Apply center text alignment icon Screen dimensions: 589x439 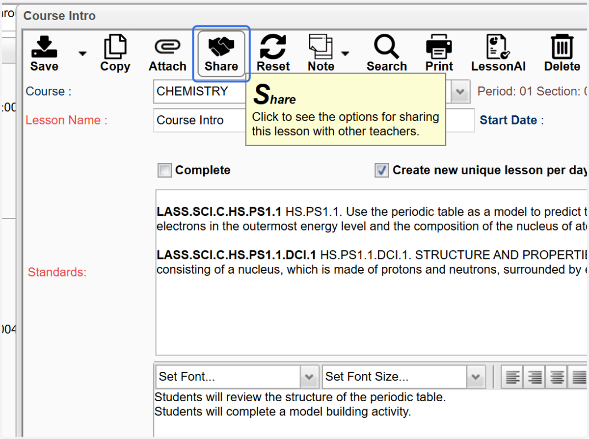pos(557,377)
